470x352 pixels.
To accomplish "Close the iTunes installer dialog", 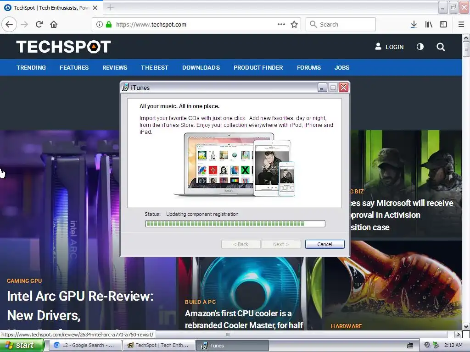I will (x=343, y=88).
